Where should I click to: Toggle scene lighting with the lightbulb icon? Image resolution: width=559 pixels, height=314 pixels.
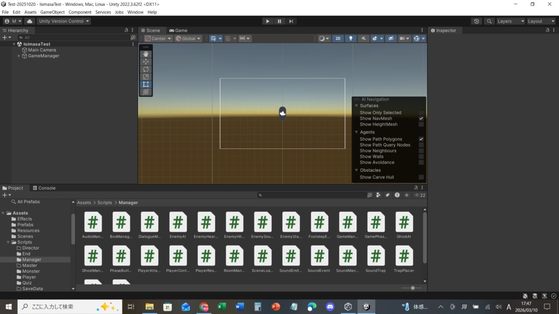[x=351, y=39]
